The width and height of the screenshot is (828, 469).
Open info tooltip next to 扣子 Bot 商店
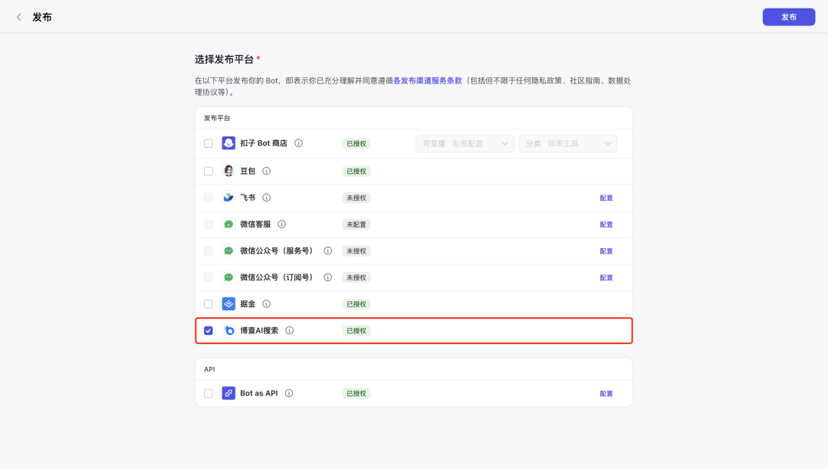(298, 143)
